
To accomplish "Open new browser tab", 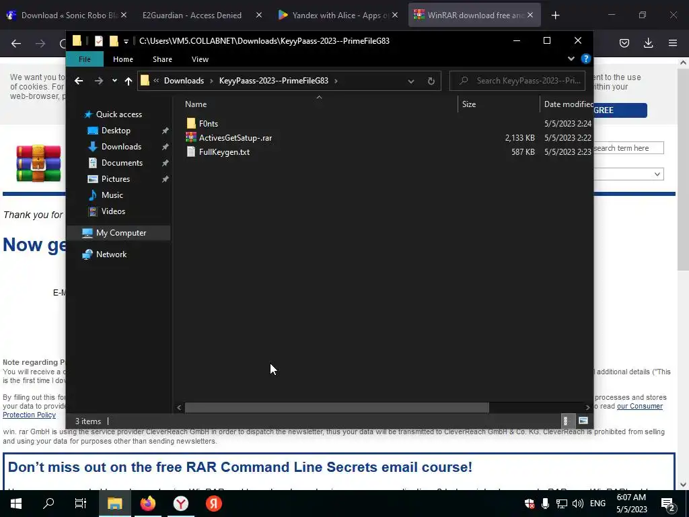I will (x=555, y=15).
